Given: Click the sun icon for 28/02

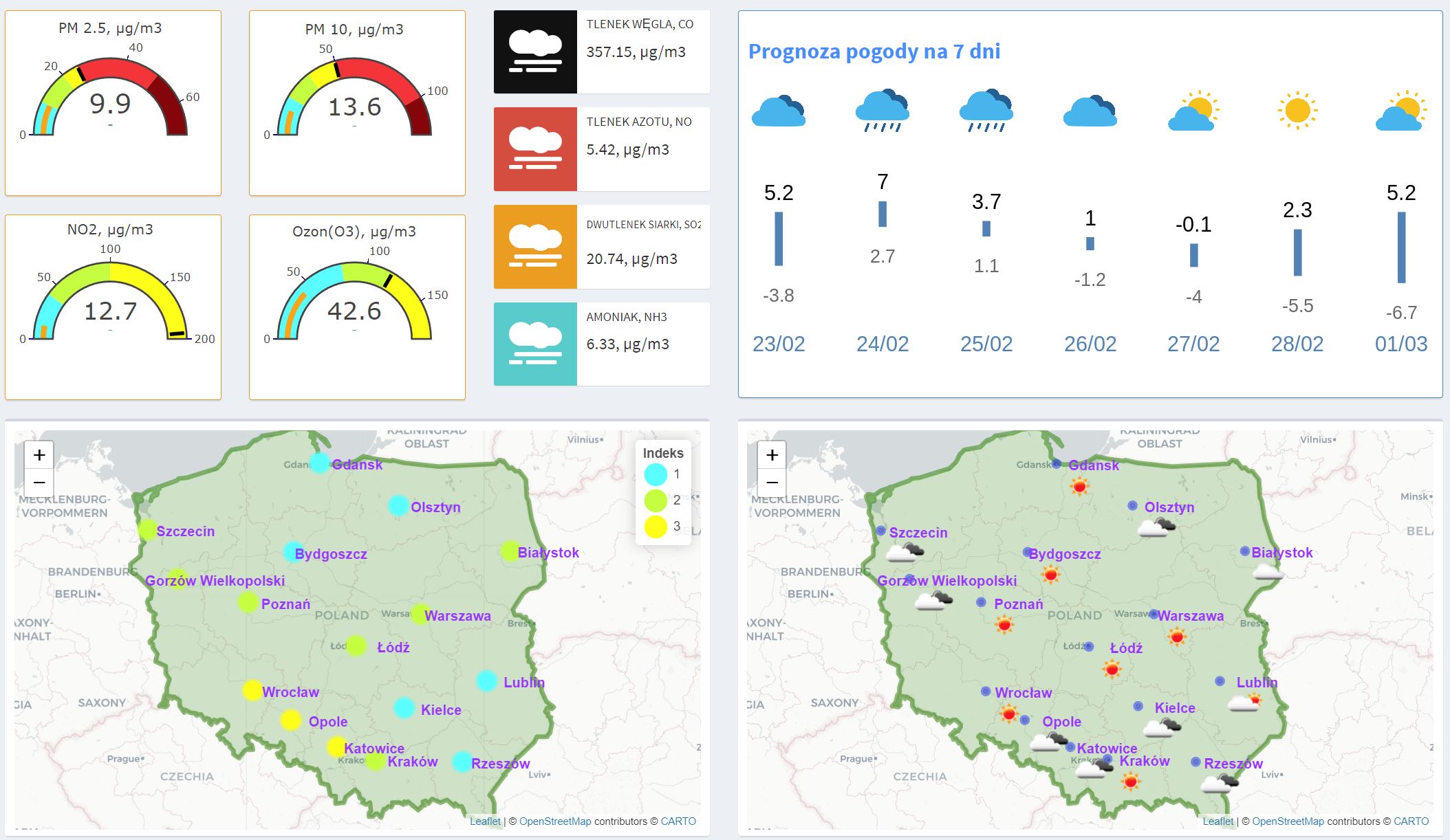Looking at the screenshot, I should point(1297,110).
